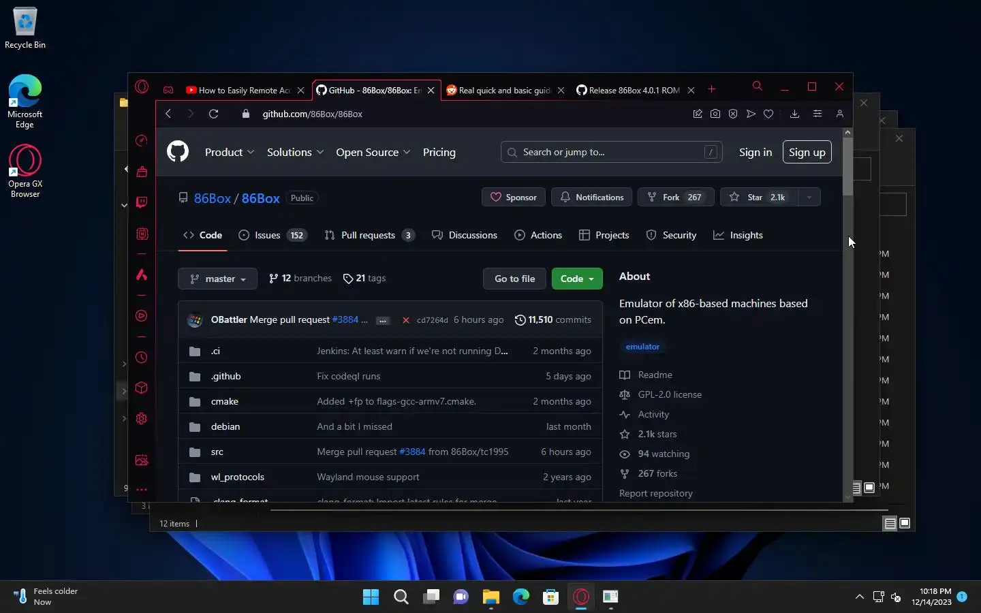This screenshot has height=613, width=981.
Task: Open the master branch selector
Action: 217,279
